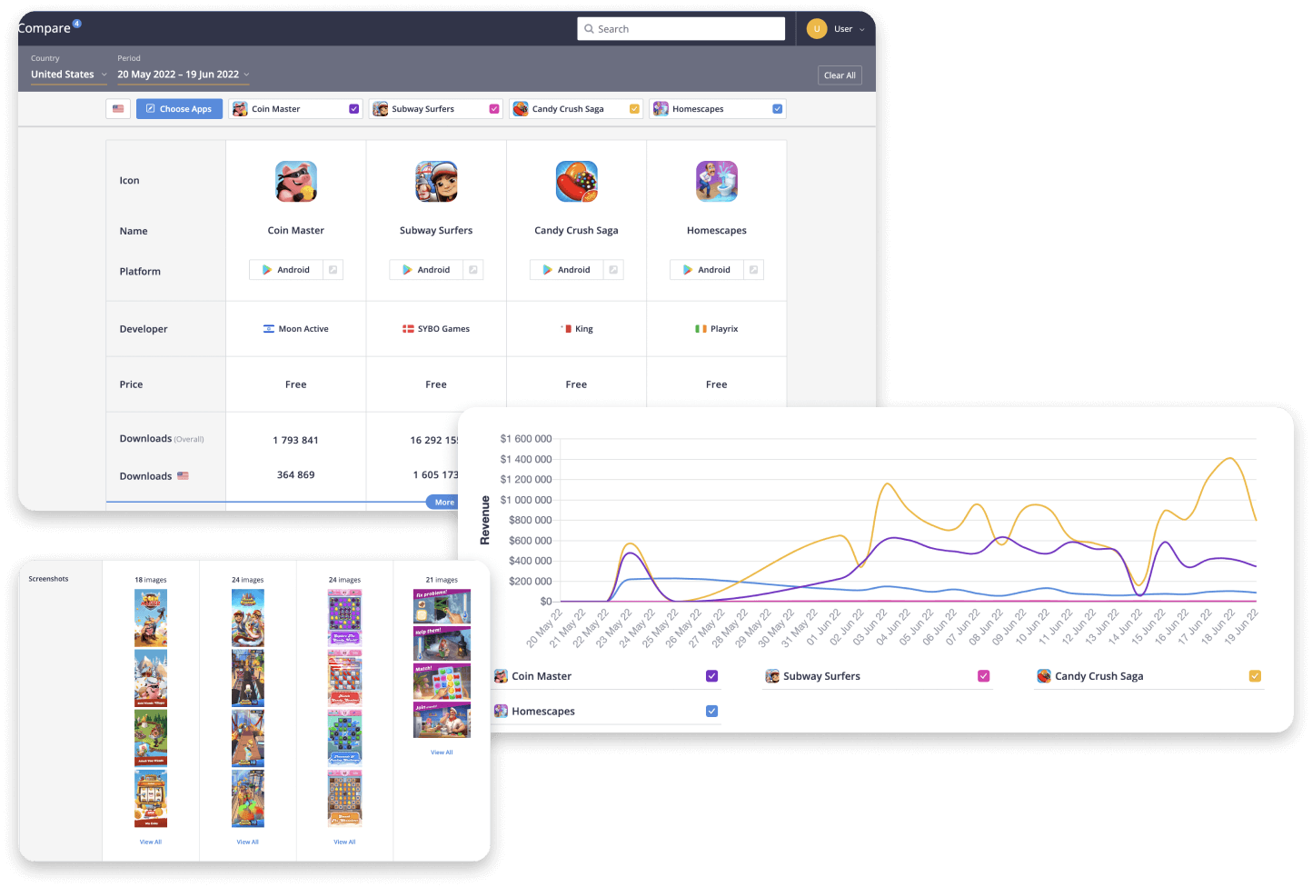View all Subway Surfers 24 images screenshots
This screenshot has width=1312, height=887.
[248, 842]
